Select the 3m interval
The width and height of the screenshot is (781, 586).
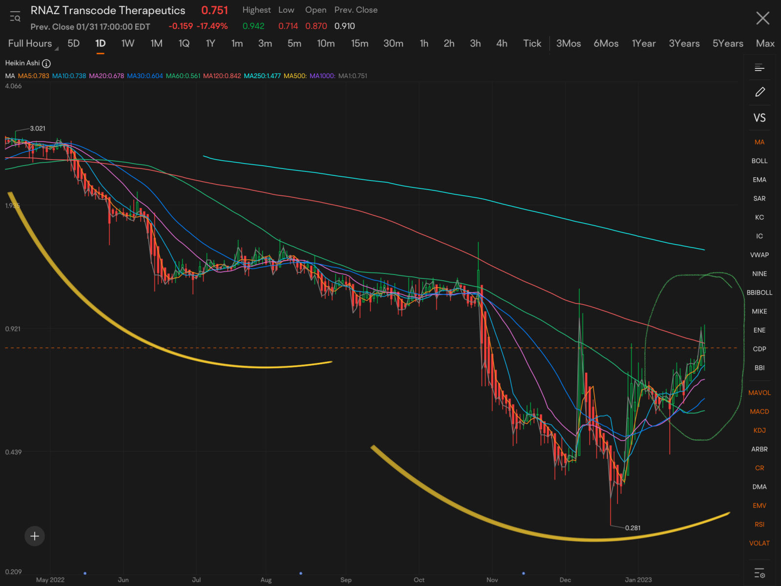point(265,43)
